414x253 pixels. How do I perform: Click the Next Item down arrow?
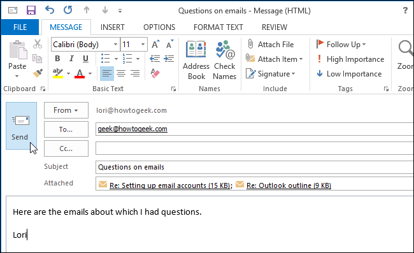point(105,10)
